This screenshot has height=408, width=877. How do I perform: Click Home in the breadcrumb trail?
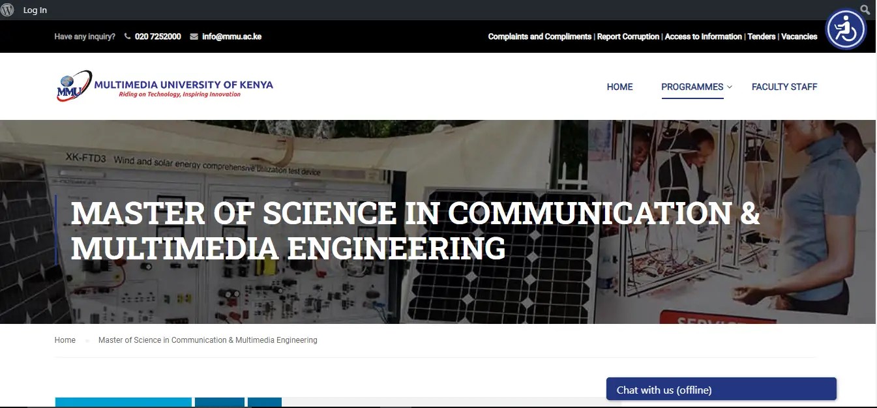(x=65, y=340)
